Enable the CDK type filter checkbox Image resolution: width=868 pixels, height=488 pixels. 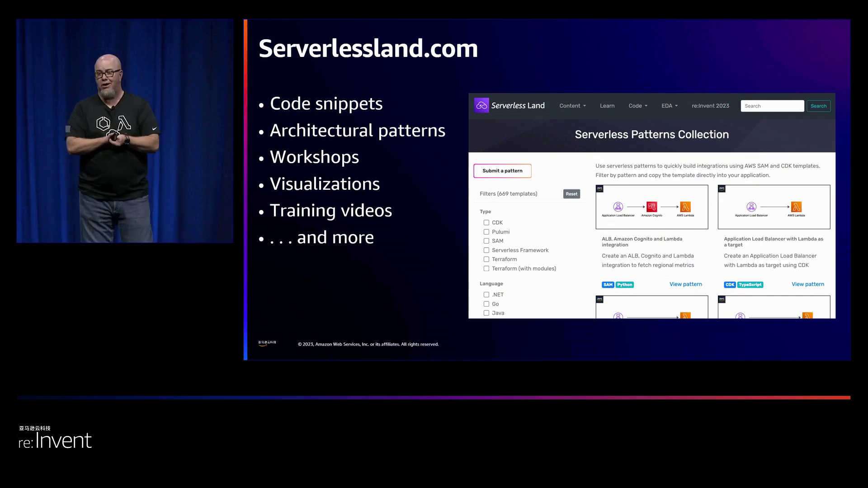(486, 223)
